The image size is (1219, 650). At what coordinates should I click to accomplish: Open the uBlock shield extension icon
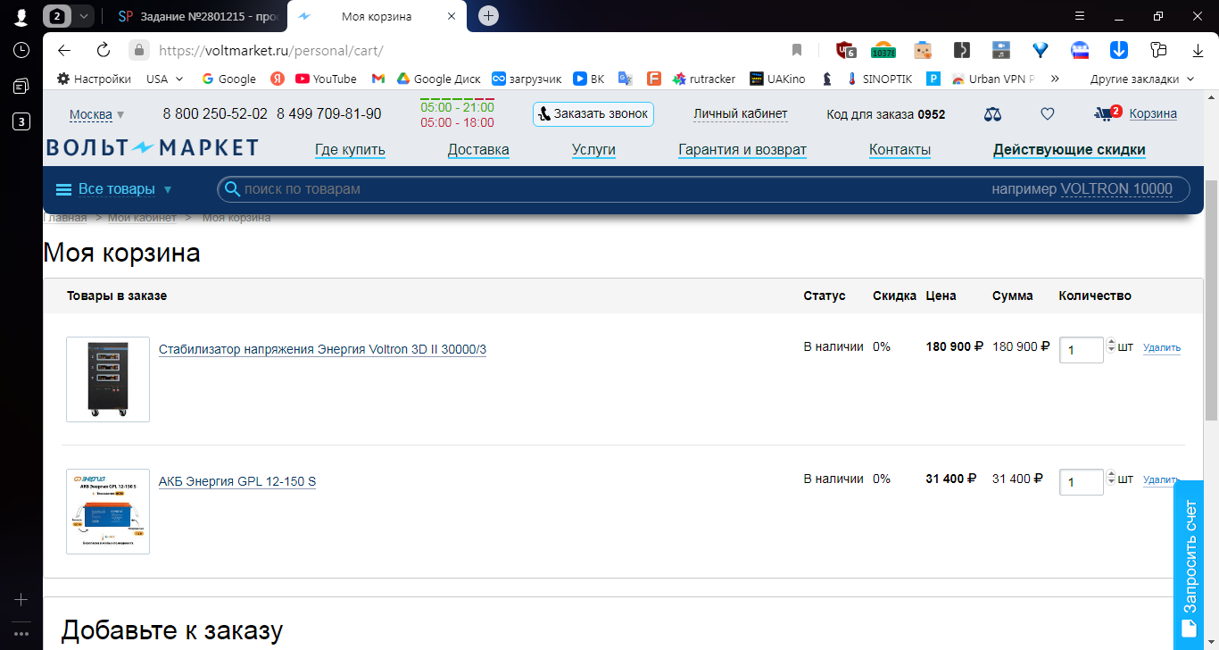point(845,50)
